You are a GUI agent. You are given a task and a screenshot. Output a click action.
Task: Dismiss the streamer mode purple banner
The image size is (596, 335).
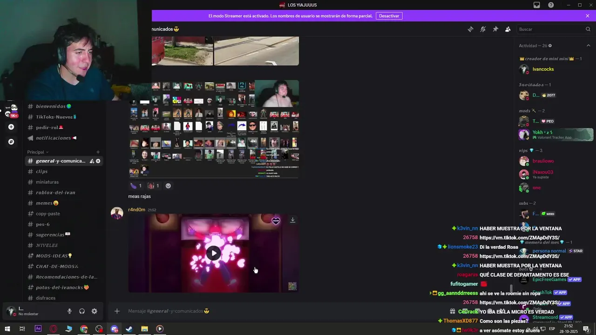588,16
